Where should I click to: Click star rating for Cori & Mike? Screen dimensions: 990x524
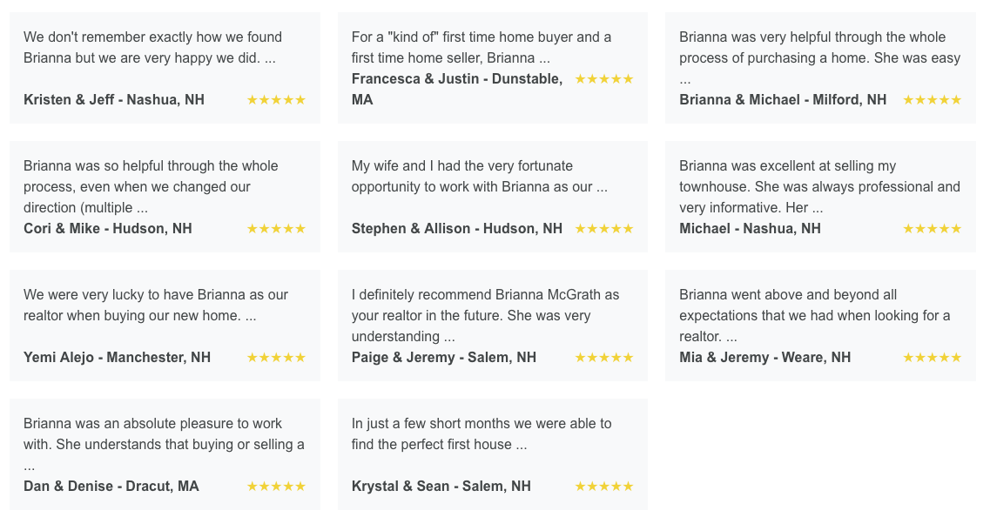pos(276,229)
